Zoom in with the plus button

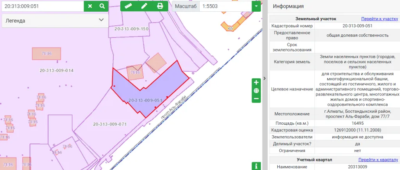[x=256, y=82]
